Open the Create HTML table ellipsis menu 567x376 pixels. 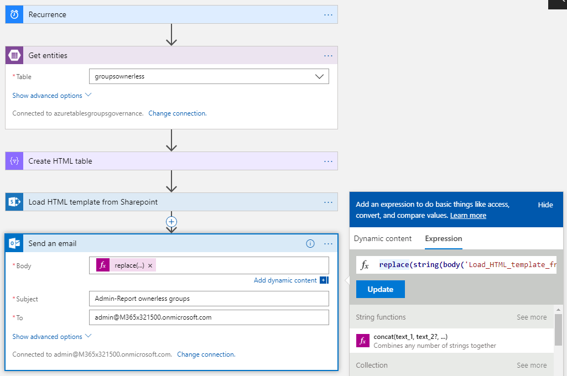coord(329,161)
